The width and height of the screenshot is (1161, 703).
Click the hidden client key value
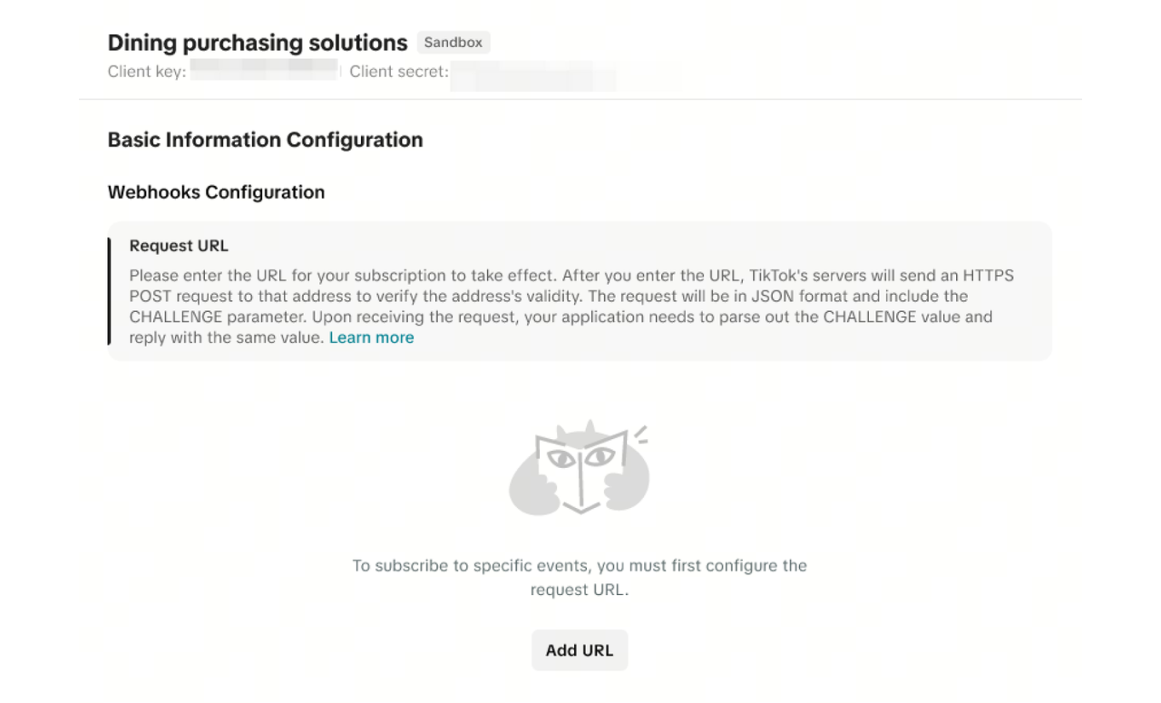tap(263, 72)
